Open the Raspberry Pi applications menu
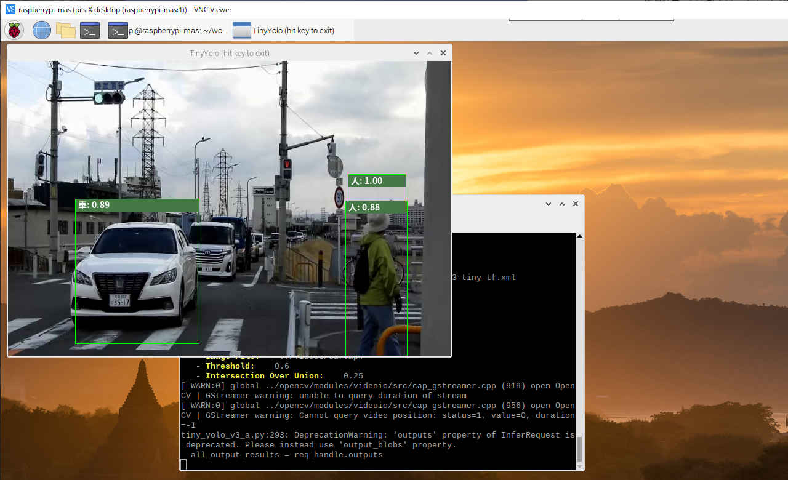This screenshot has width=788, height=480. coord(15,30)
